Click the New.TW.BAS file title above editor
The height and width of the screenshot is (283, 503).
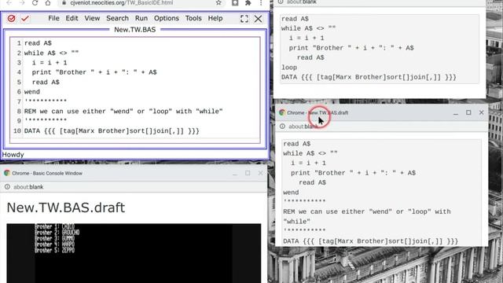(134, 30)
